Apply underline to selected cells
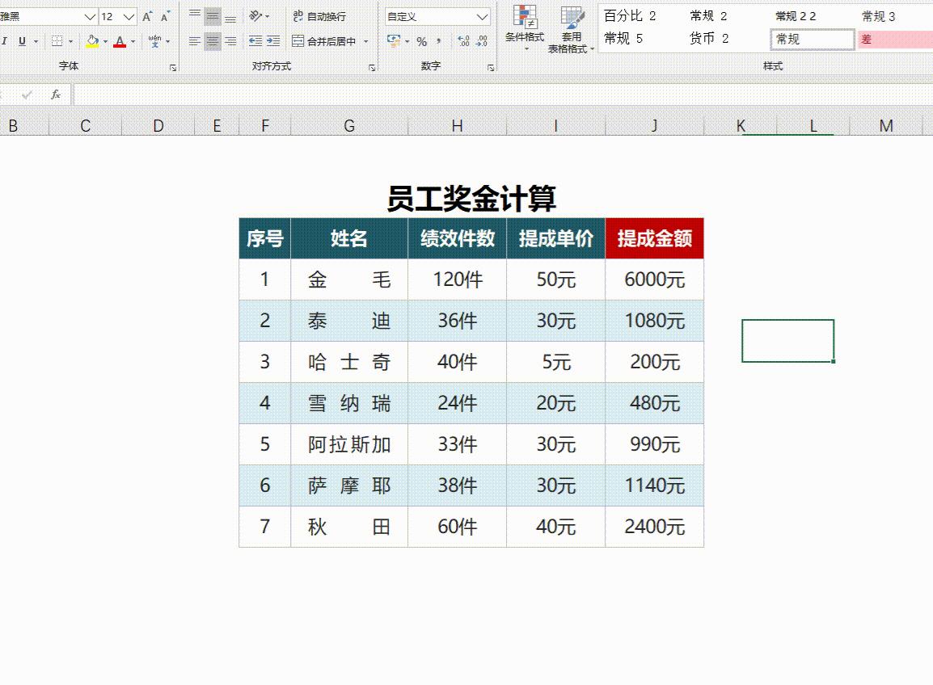This screenshot has height=685, width=933. coord(23,41)
